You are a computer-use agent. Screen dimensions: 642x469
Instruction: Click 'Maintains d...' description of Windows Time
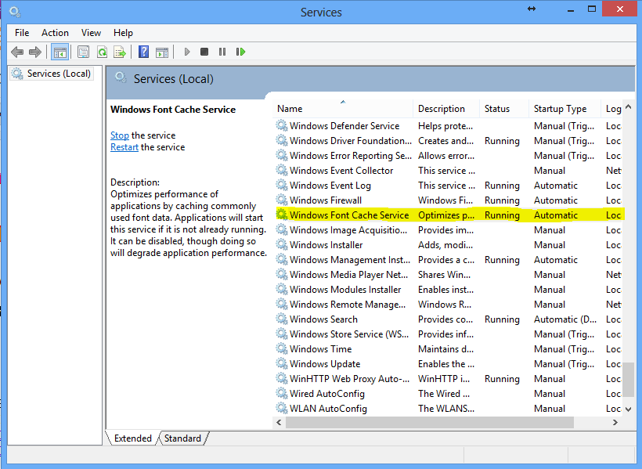445,349
